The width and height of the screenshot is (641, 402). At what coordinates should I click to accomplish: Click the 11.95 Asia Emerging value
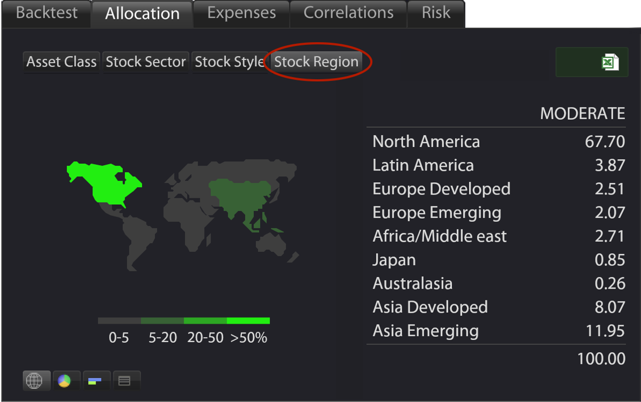click(605, 331)
